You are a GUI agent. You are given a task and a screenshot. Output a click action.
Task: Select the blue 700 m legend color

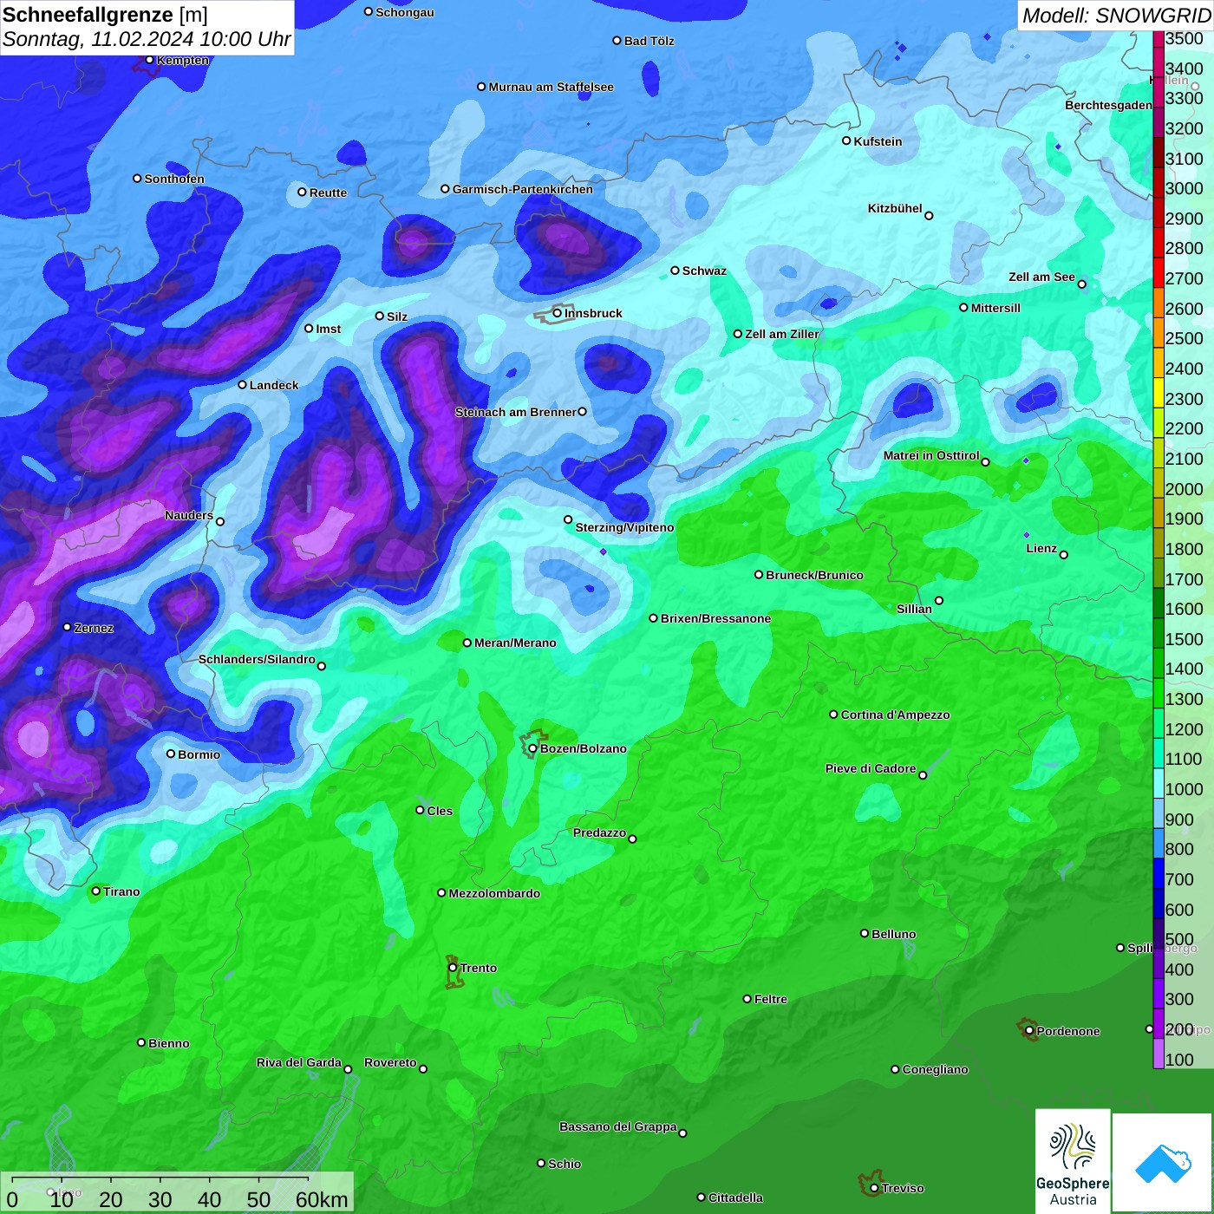[1159, 874]
